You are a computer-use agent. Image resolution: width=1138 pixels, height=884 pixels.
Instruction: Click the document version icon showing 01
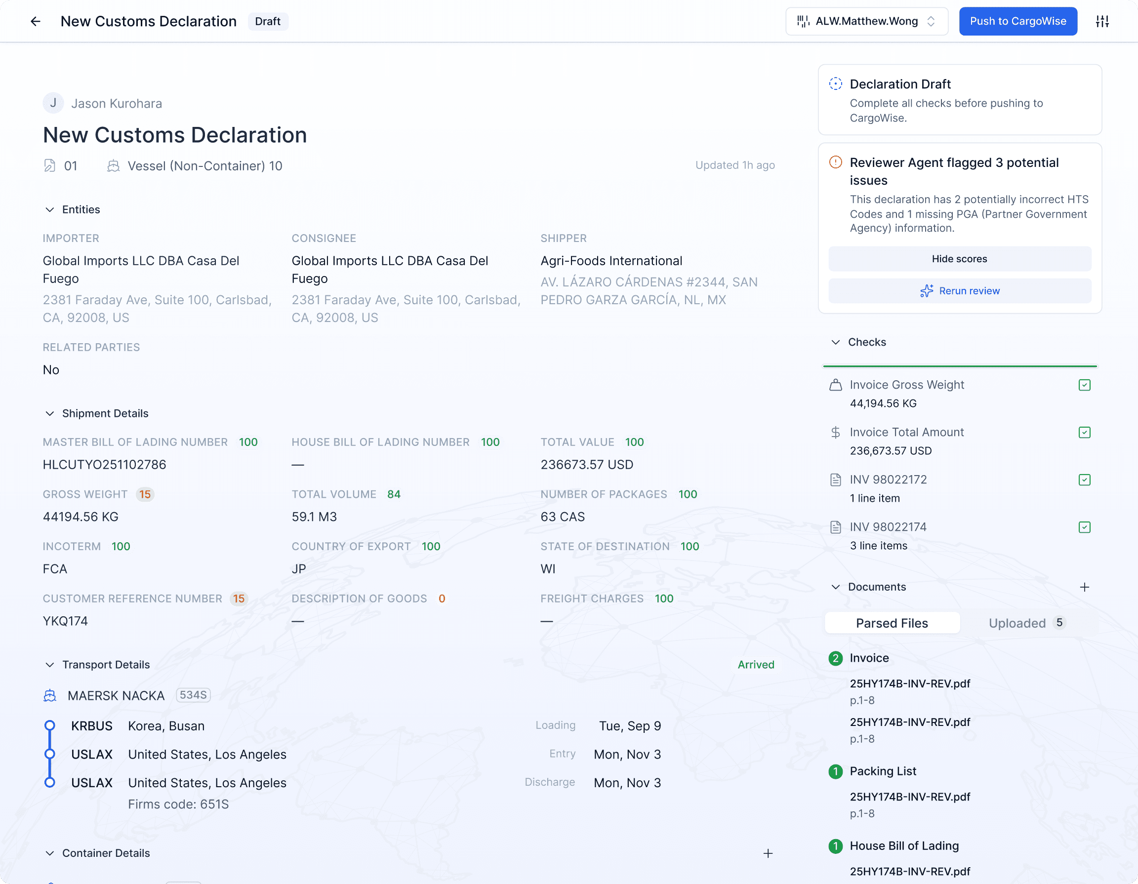point(49,165)
